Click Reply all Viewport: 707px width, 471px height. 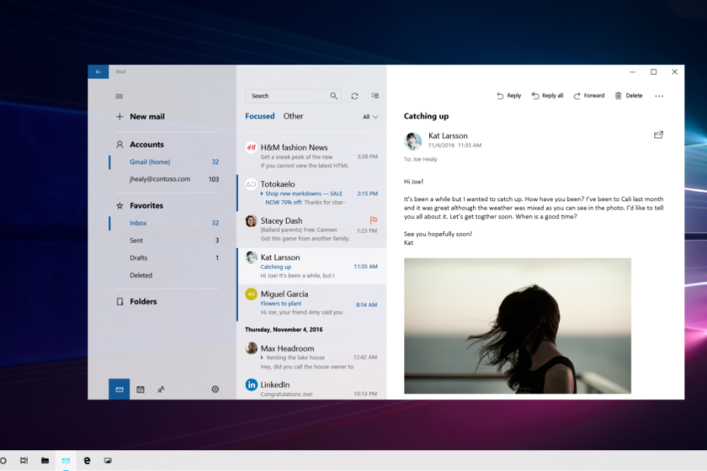pyautogui.click(x=547, y=96)
